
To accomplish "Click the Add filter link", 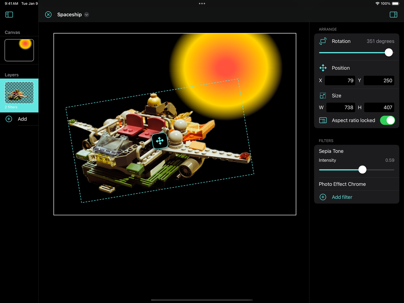I will click(342, 197).
